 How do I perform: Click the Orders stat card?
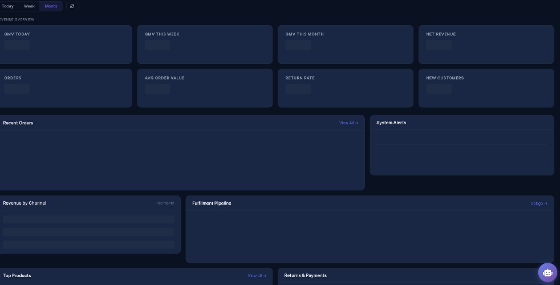point(64,88)
